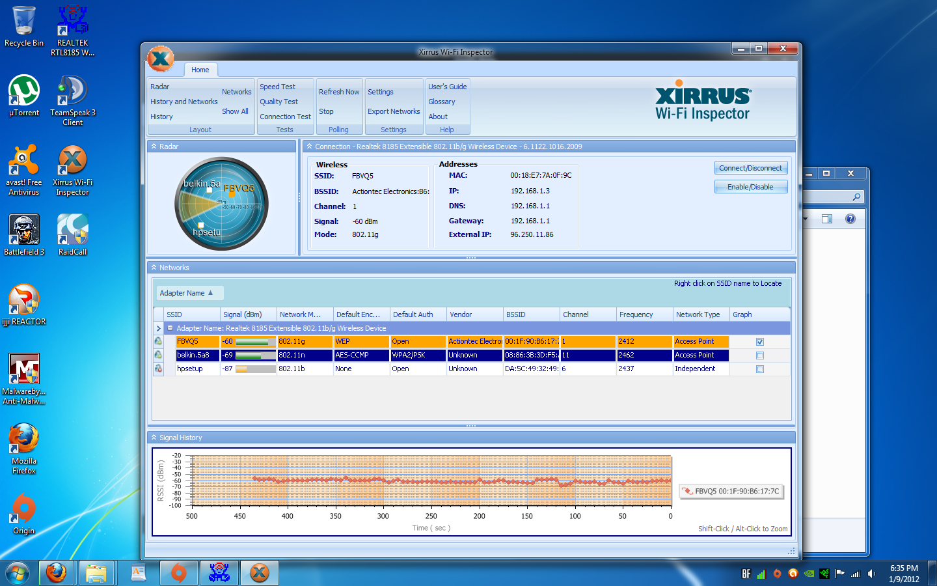The height and width of the screenshot is (586, 937).
Task: Launch Mozilla Firefox from the taskbar
Action: point(57,573)
